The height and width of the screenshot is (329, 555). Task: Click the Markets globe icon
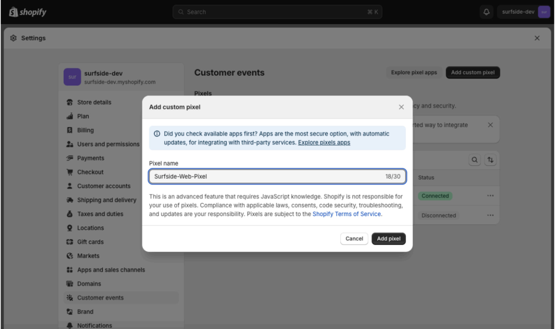(70, 256)
